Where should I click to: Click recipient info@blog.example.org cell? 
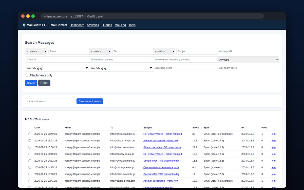pos(123,141)
